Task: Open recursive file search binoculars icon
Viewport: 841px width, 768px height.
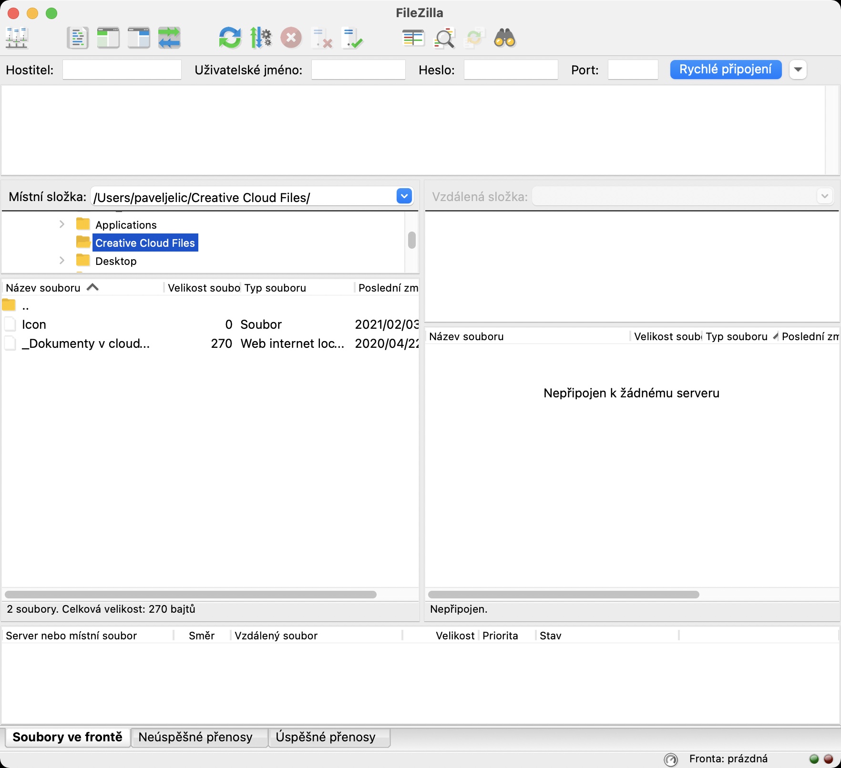Action: [505, 38]
